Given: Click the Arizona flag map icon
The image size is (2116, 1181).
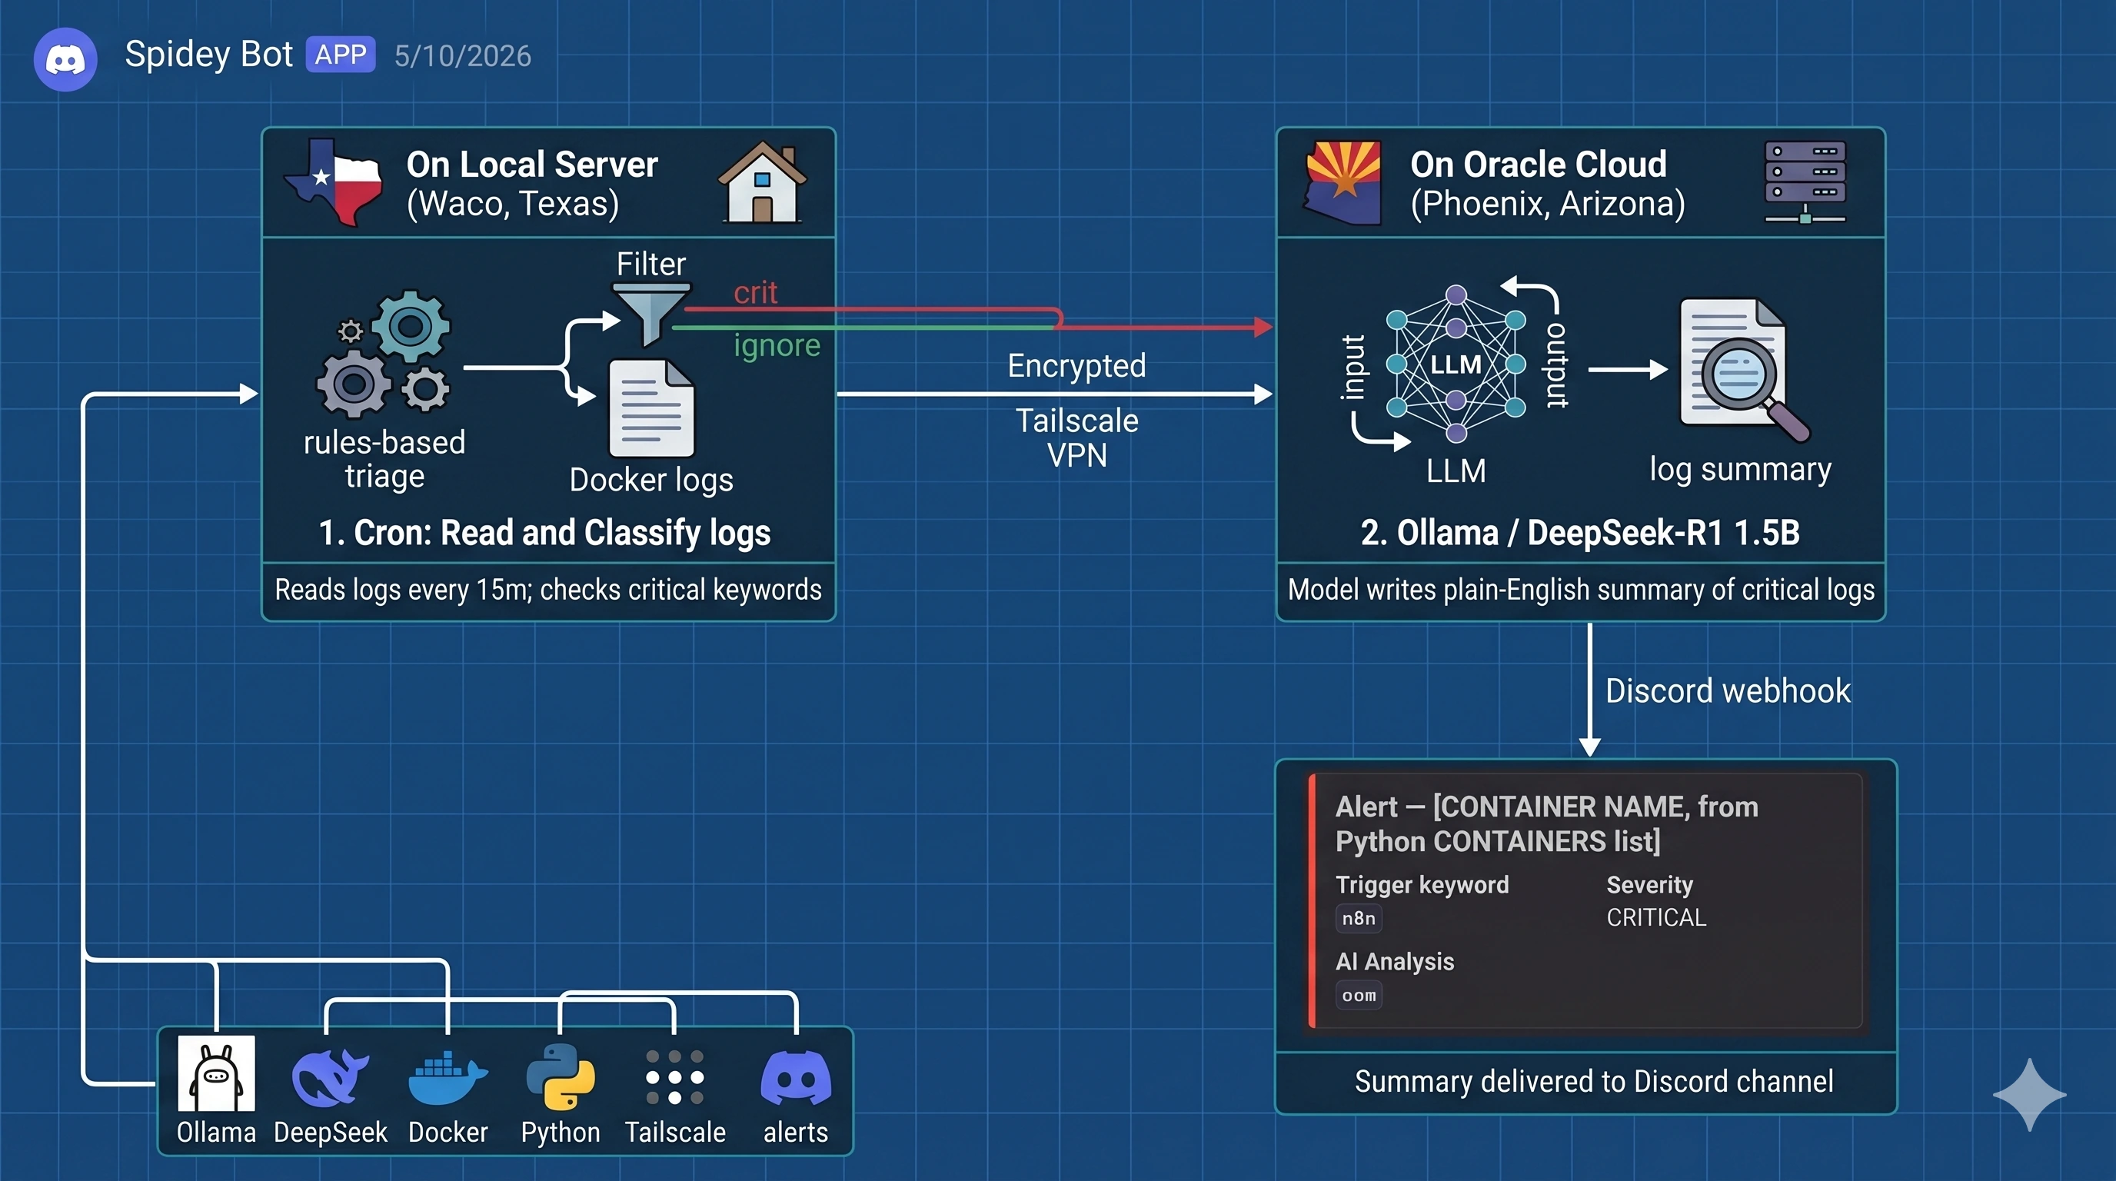Looking at the screenshot, I should click(1343, 182).
